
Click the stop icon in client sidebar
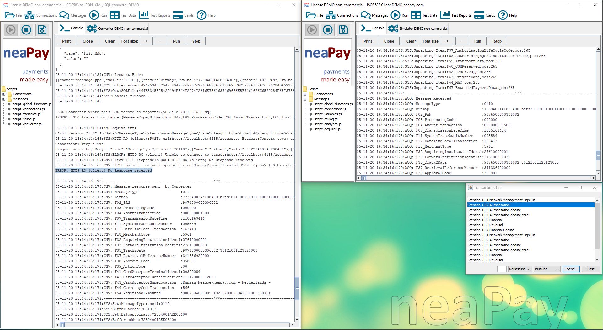click(328, 30)
